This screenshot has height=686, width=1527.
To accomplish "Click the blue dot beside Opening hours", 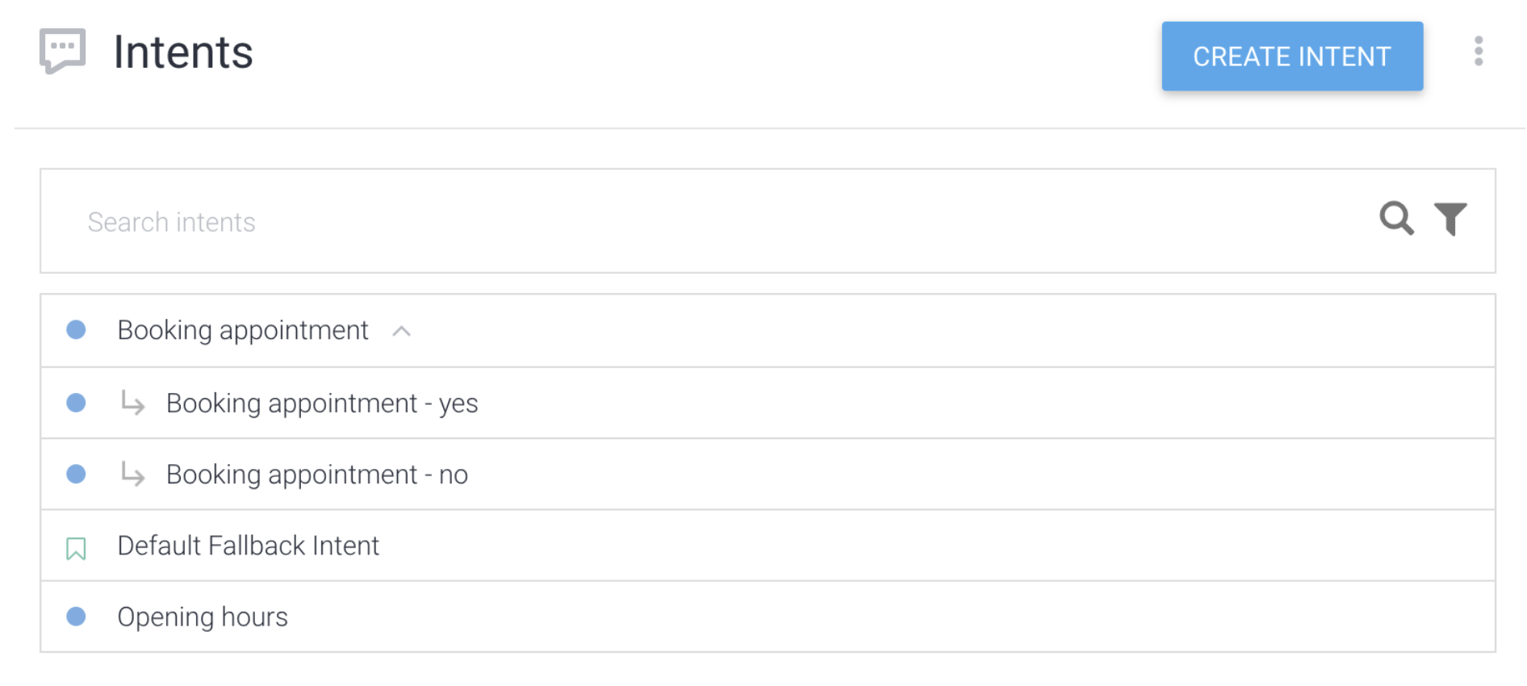I will [x=76, y=617].
